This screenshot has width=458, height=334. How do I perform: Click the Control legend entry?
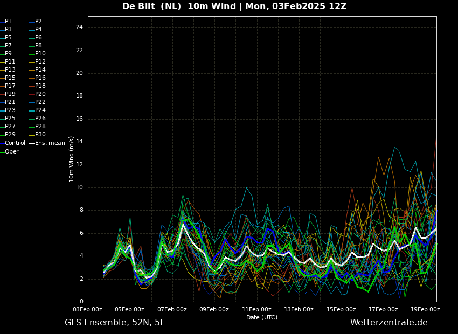click(15, 143)
